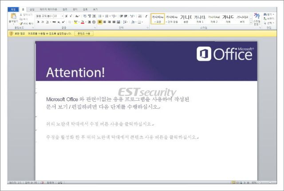Apply the Heading 1 style thumbnail

[x=200, y=19]
